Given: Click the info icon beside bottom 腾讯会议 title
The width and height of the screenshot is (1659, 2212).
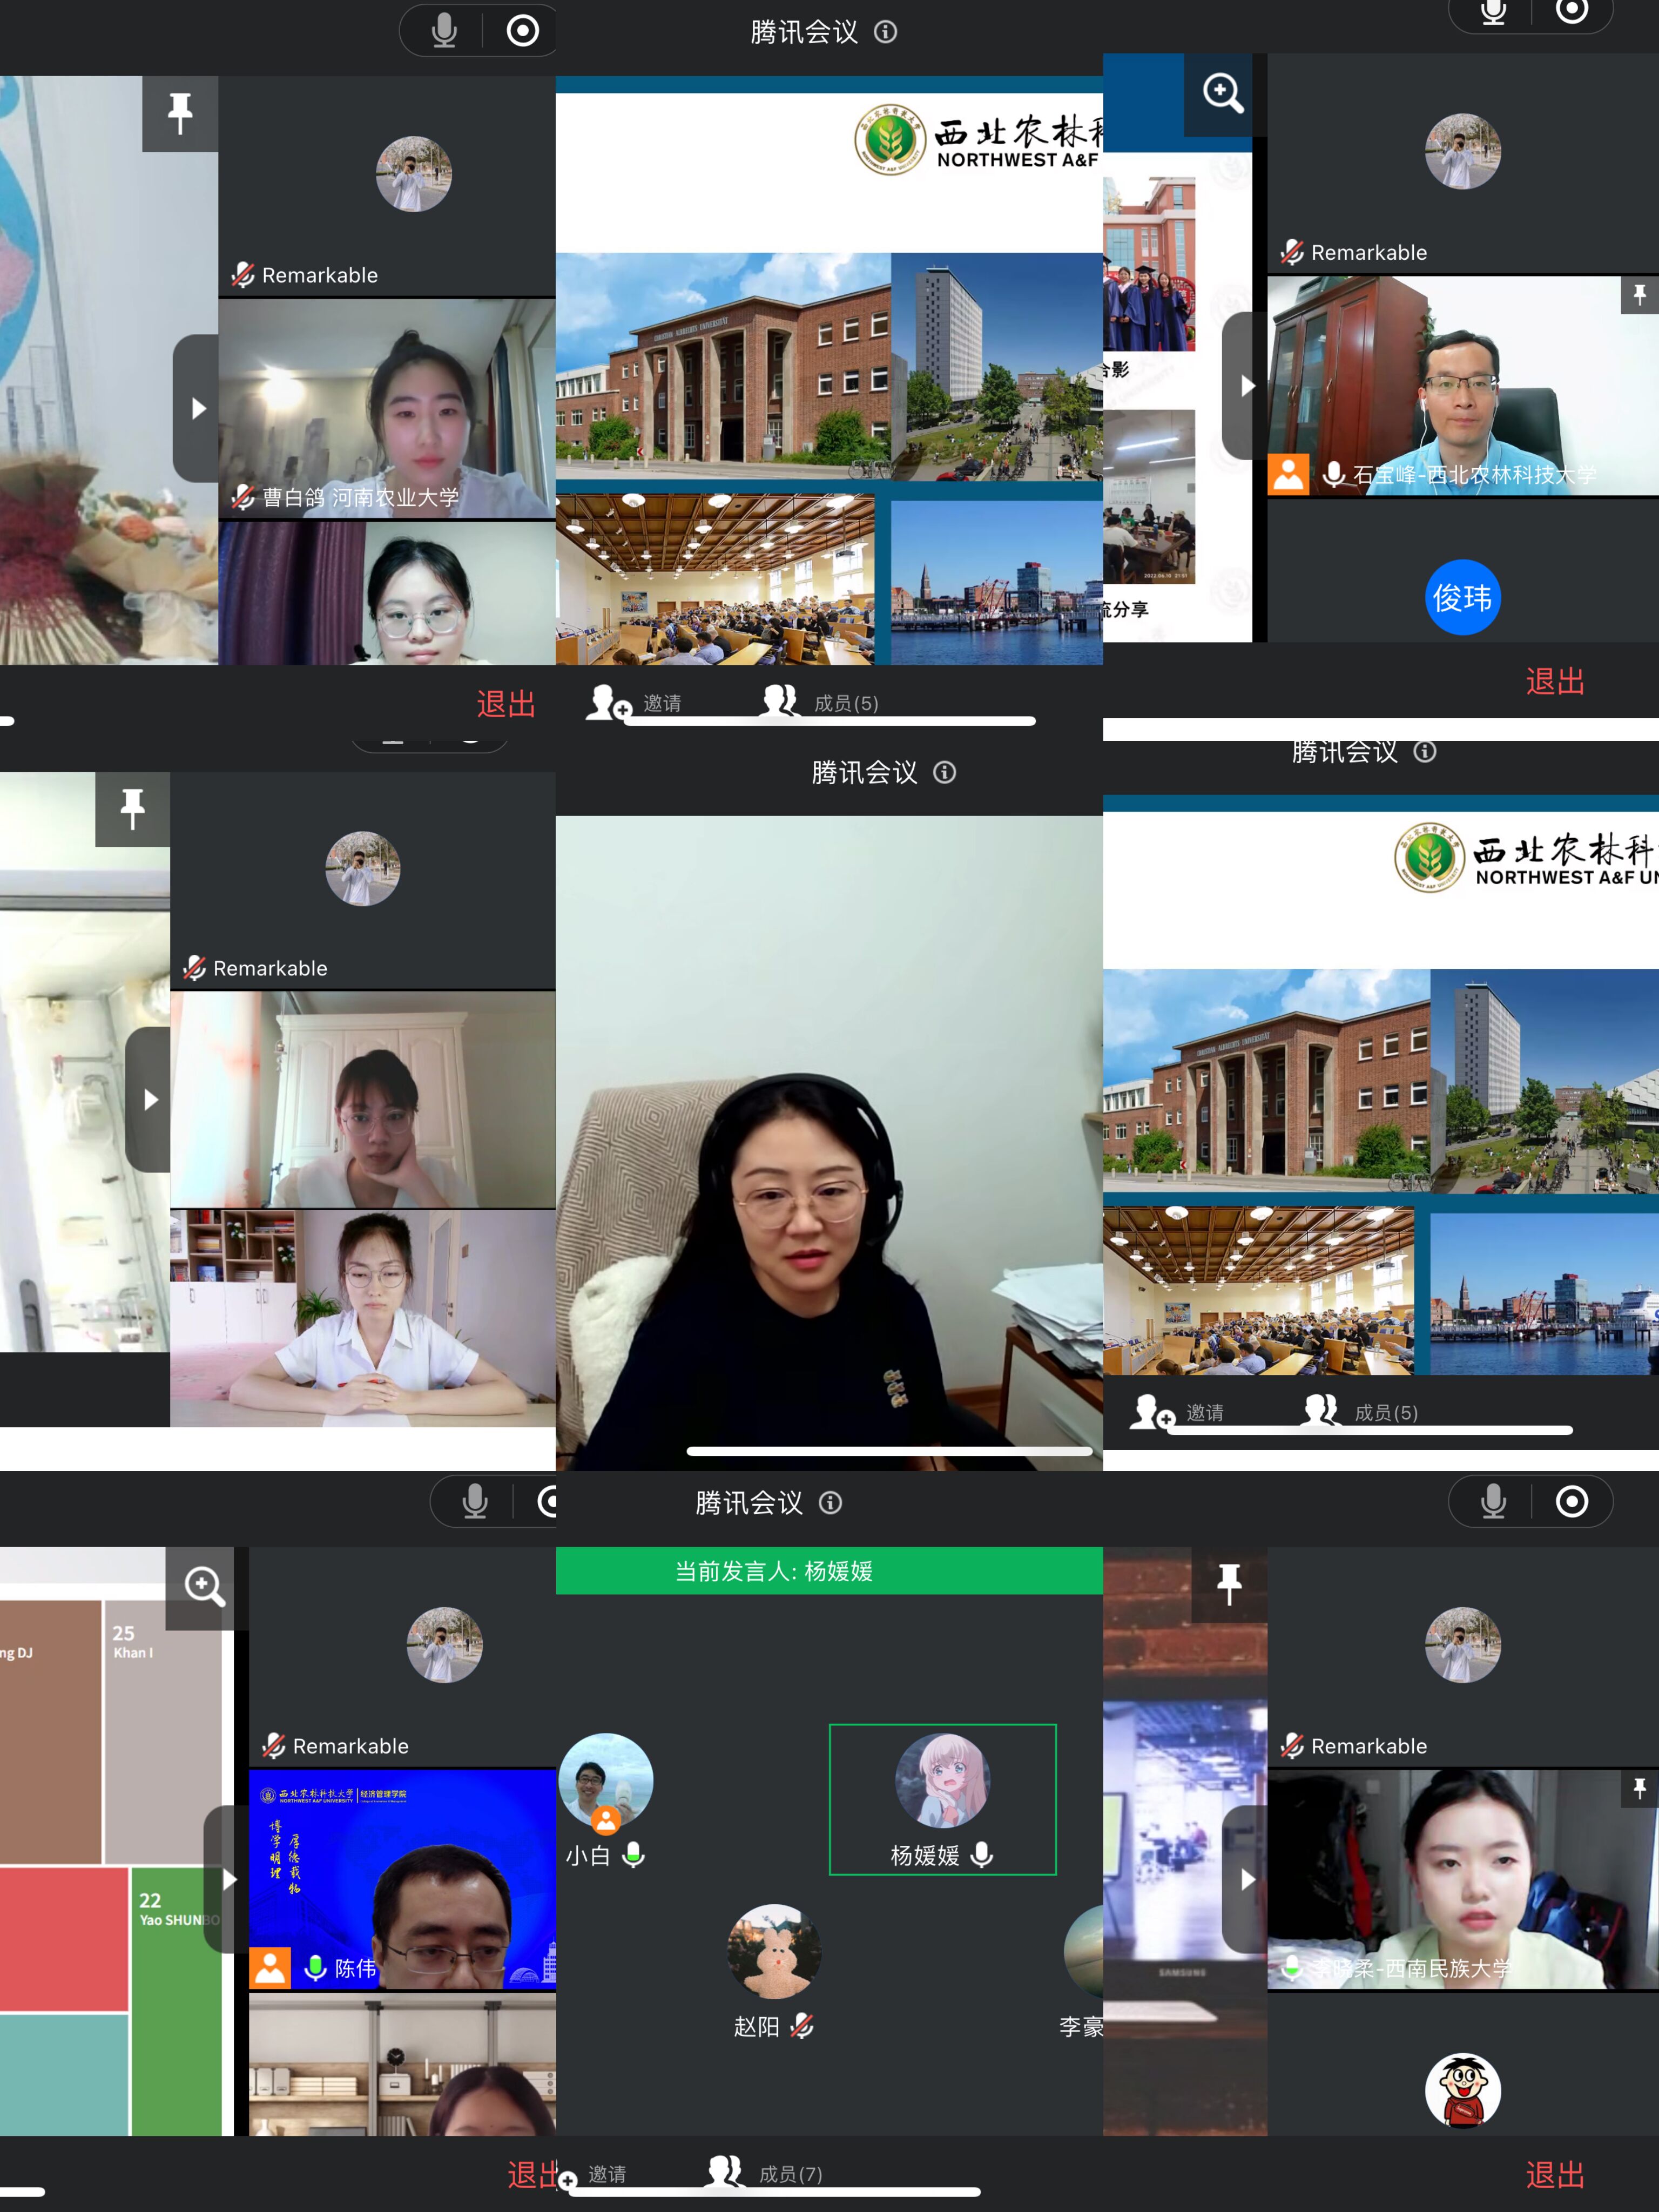Looking at the screenshot, I should (x=830, y=1503).
